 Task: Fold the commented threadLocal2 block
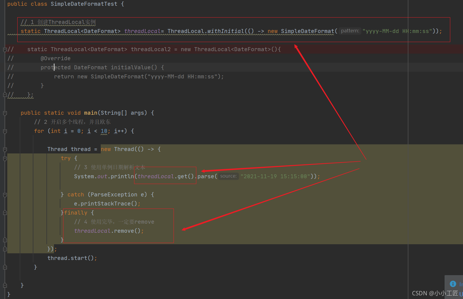click(5, 50)
